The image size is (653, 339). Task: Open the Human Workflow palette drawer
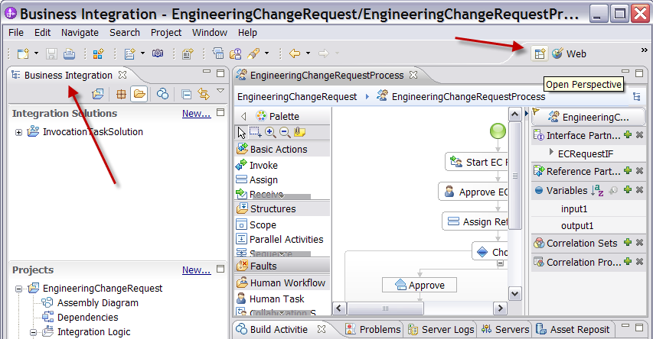(x=282, y=283)
